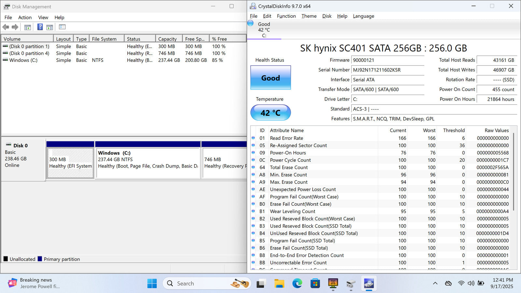Expand the hidden system tray icons chevron
The height and width of the screenshot is (293, 521).
435,283
